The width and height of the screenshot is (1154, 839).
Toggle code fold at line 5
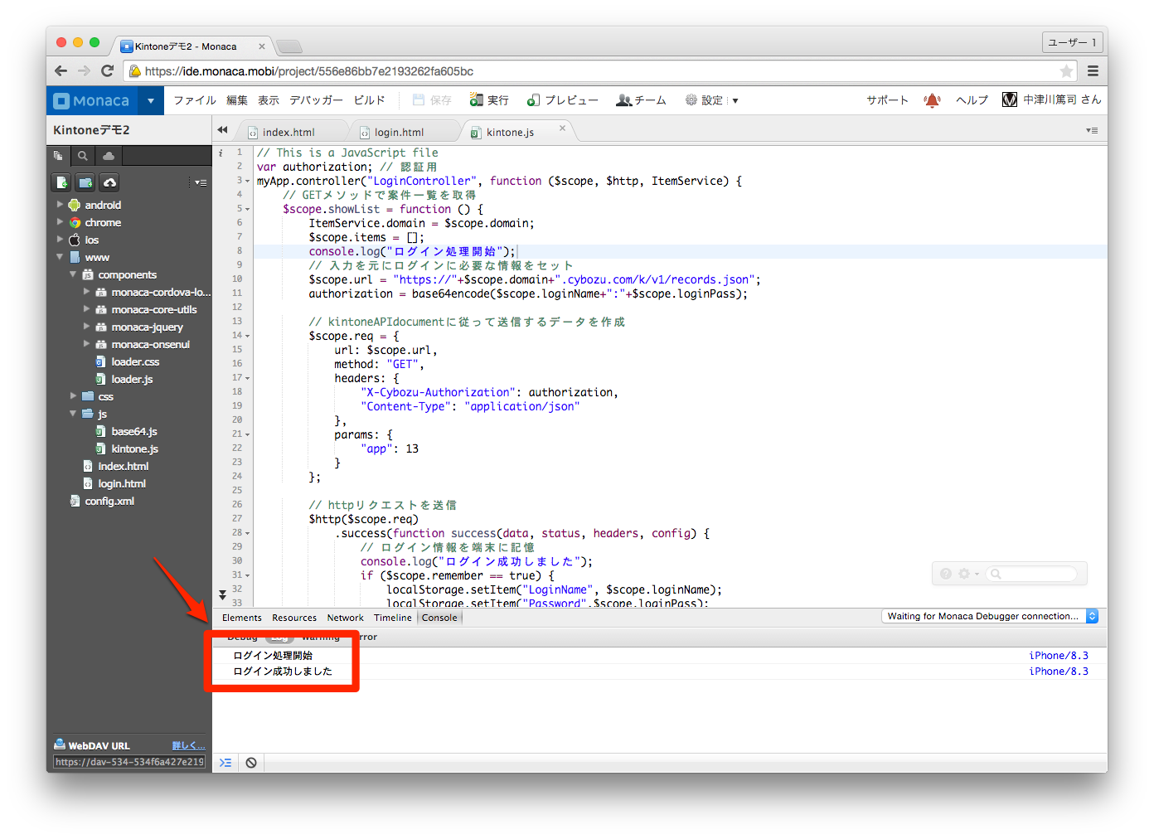pos(247,210)
